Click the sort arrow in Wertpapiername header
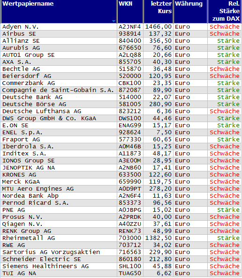 coord(113,21)
